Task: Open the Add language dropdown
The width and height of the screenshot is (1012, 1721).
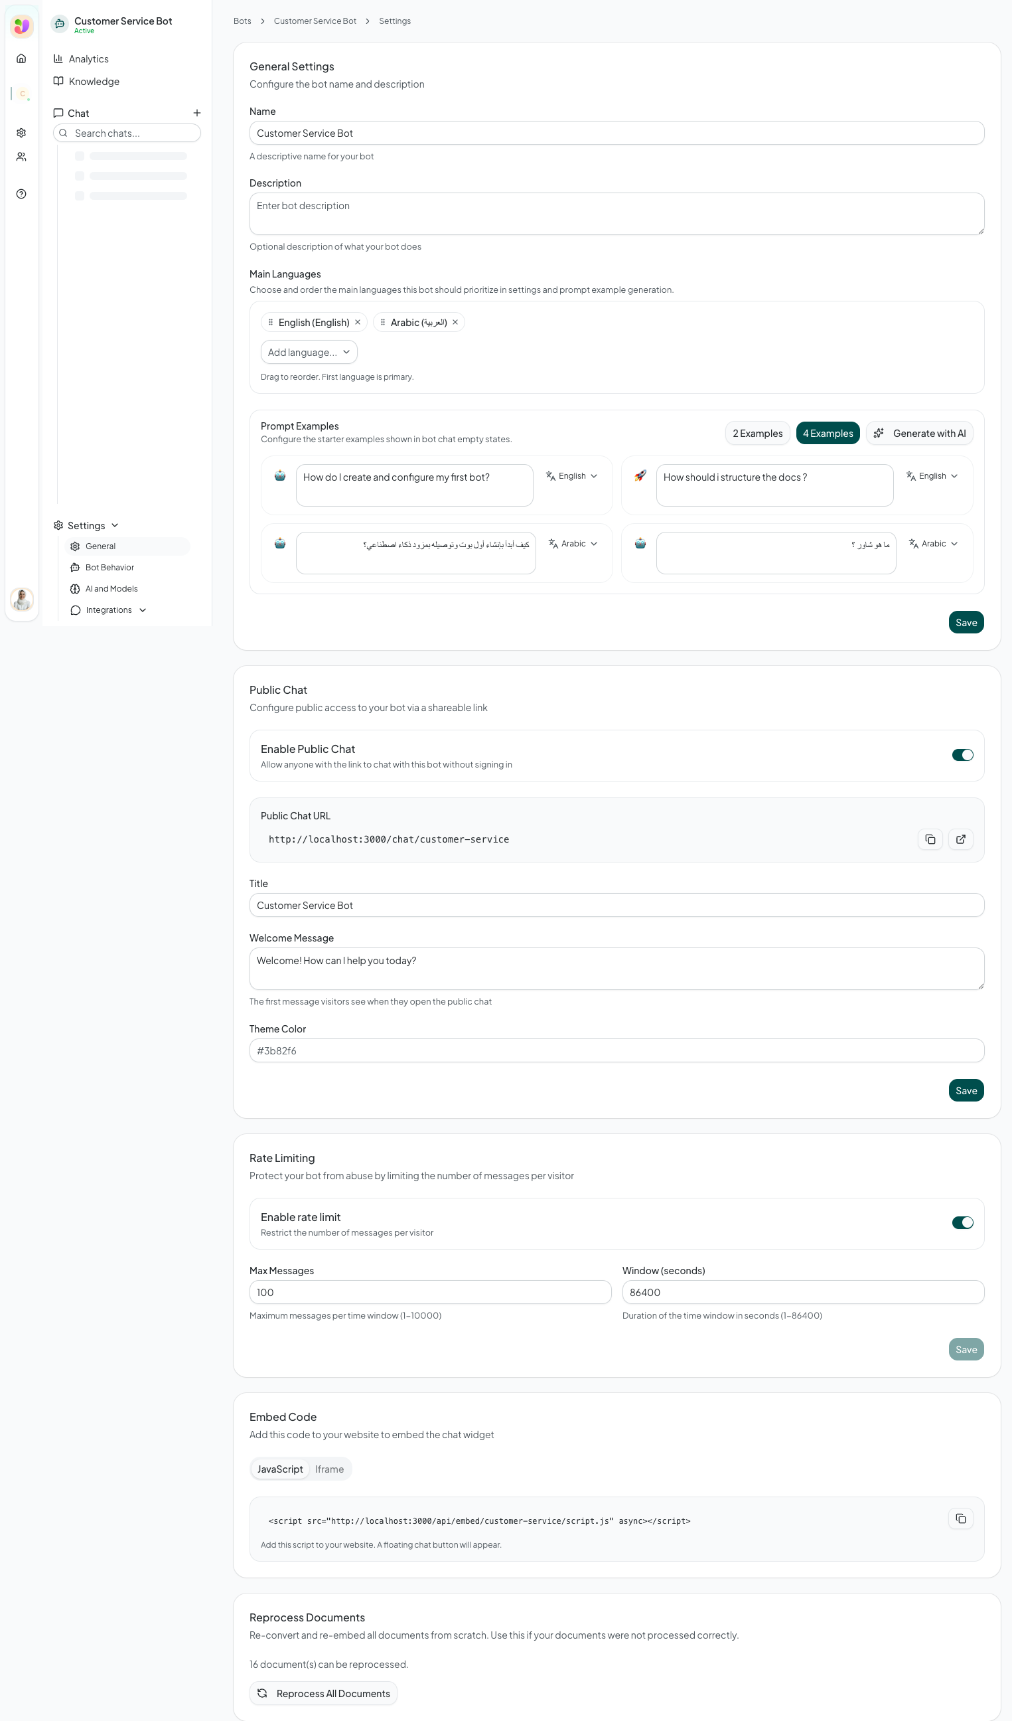Action: point(309,353)
